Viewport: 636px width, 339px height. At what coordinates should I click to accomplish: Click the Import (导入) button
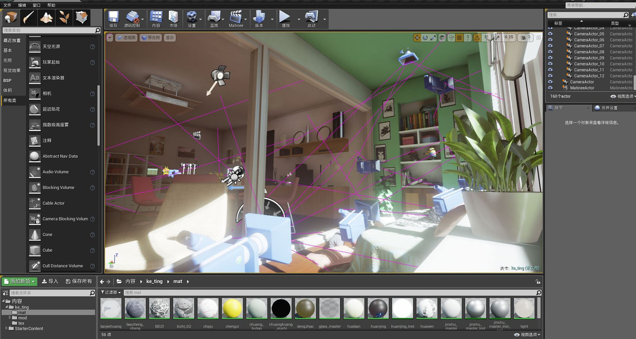tap(50, 281)
